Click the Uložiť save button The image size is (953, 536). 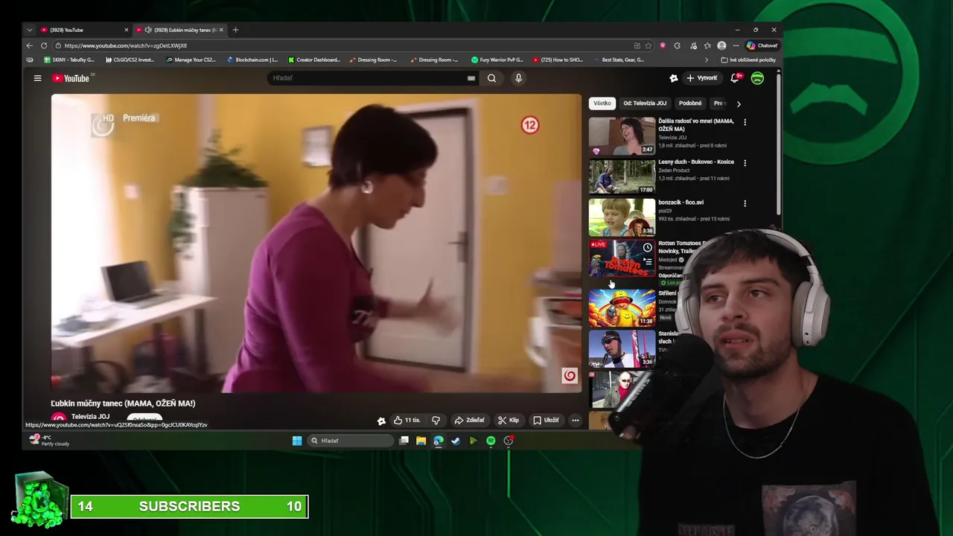546,420
